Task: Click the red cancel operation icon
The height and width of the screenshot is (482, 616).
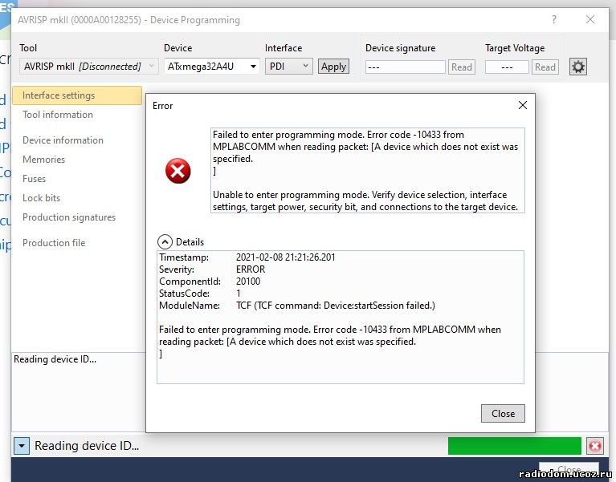Action: [595, 446]
